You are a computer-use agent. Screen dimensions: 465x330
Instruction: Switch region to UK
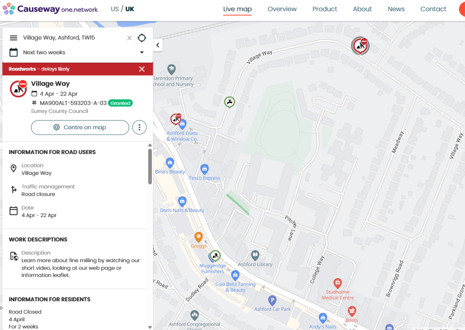(x=130, y=9)
